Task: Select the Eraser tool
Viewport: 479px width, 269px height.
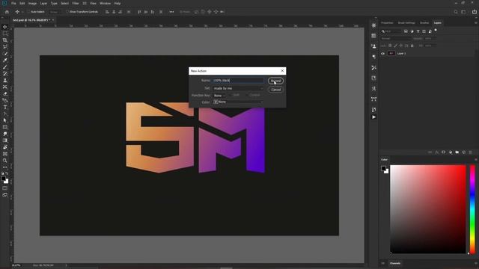Action: (5, 93)
